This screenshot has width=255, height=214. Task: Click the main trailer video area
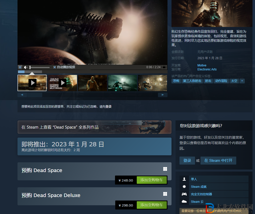pos(92,32)
